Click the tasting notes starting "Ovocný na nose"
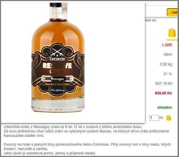 tap(87, 149)
